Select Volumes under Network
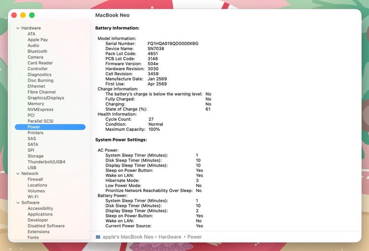This screenshot has width=369, height=251. 36,191
